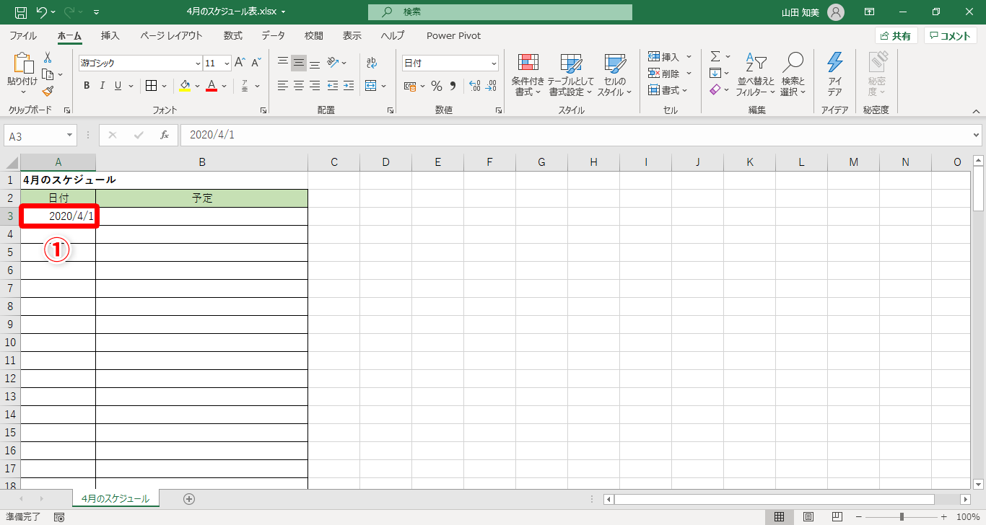Click the horizontal scrollbar
986x525 pixels.
point(774,499)
